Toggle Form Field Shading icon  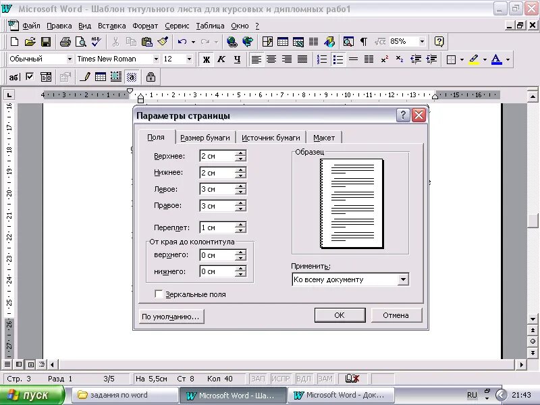(132, 77)
